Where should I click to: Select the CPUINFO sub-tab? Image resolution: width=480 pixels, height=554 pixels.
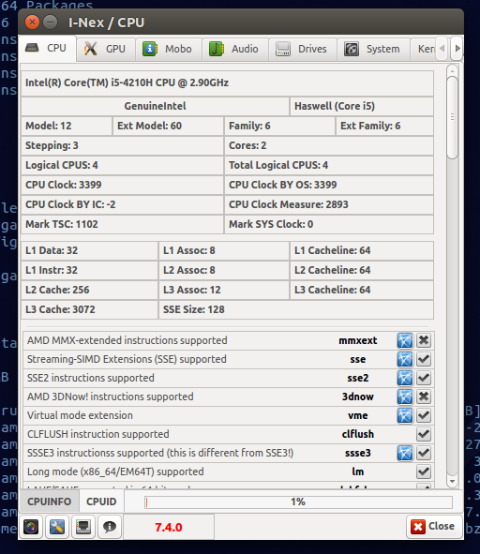(x=49, y=502)
